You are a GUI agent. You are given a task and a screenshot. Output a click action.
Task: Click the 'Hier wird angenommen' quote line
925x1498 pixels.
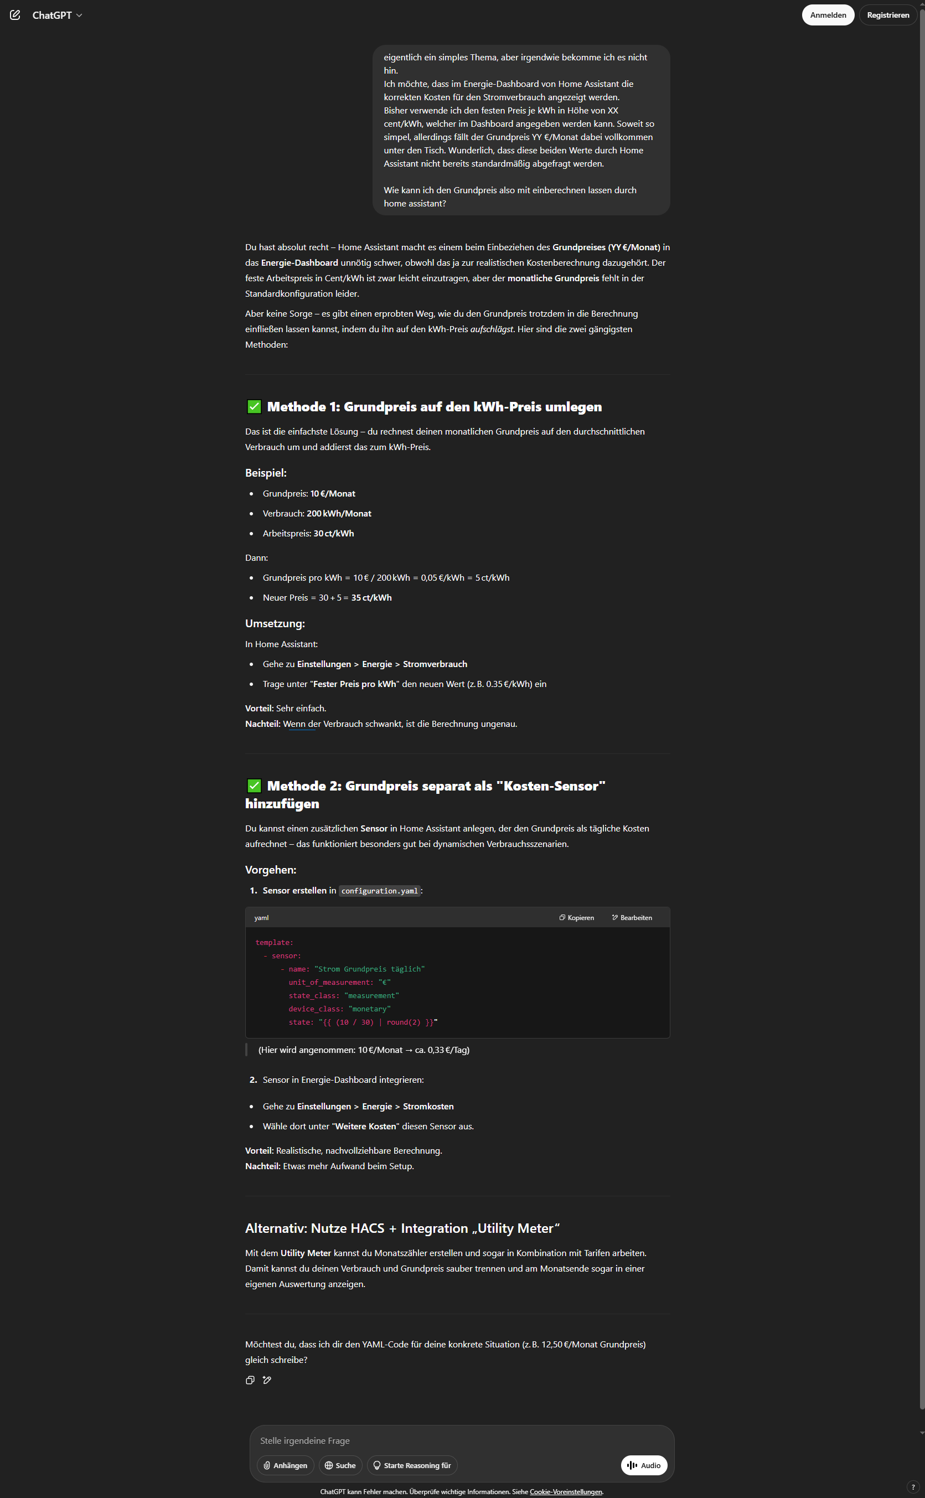coord(364,1050)
